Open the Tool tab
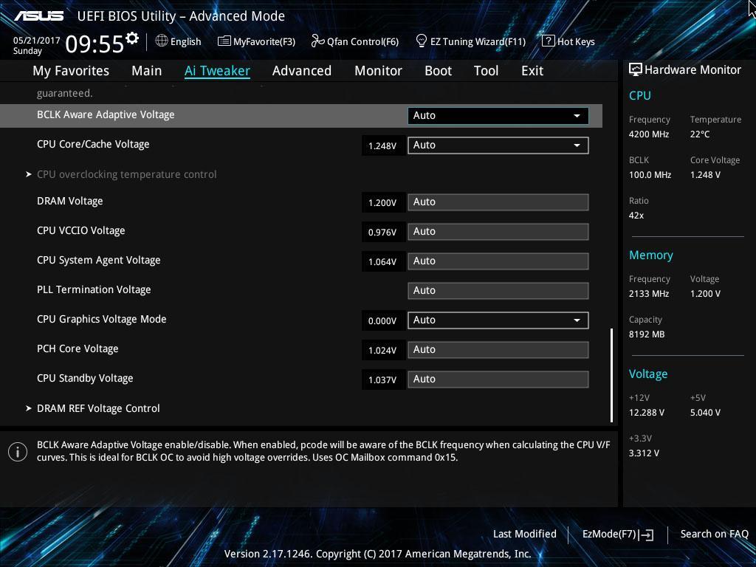The width and height of the screenshot is (756, 567). [x=486, y=71]
